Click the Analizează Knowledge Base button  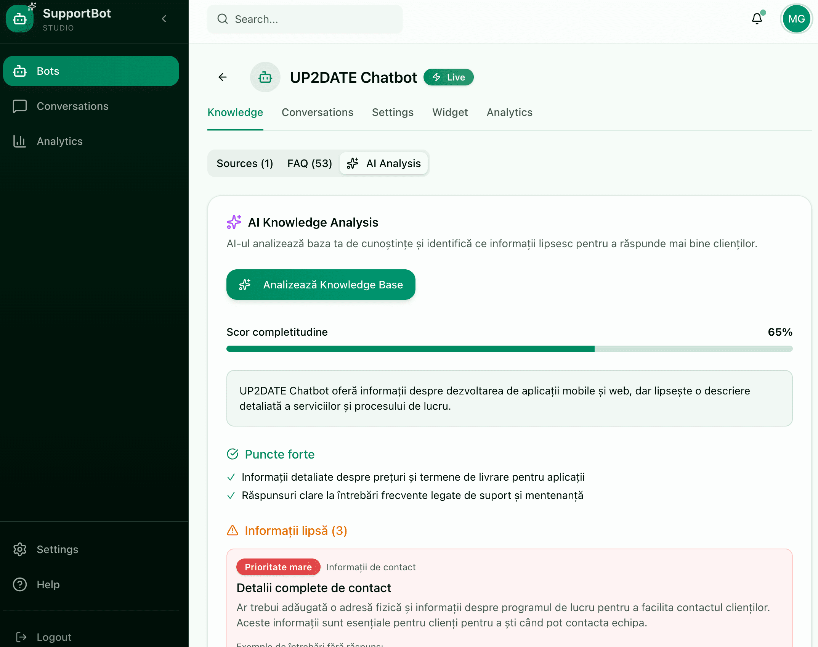point(321,284)
